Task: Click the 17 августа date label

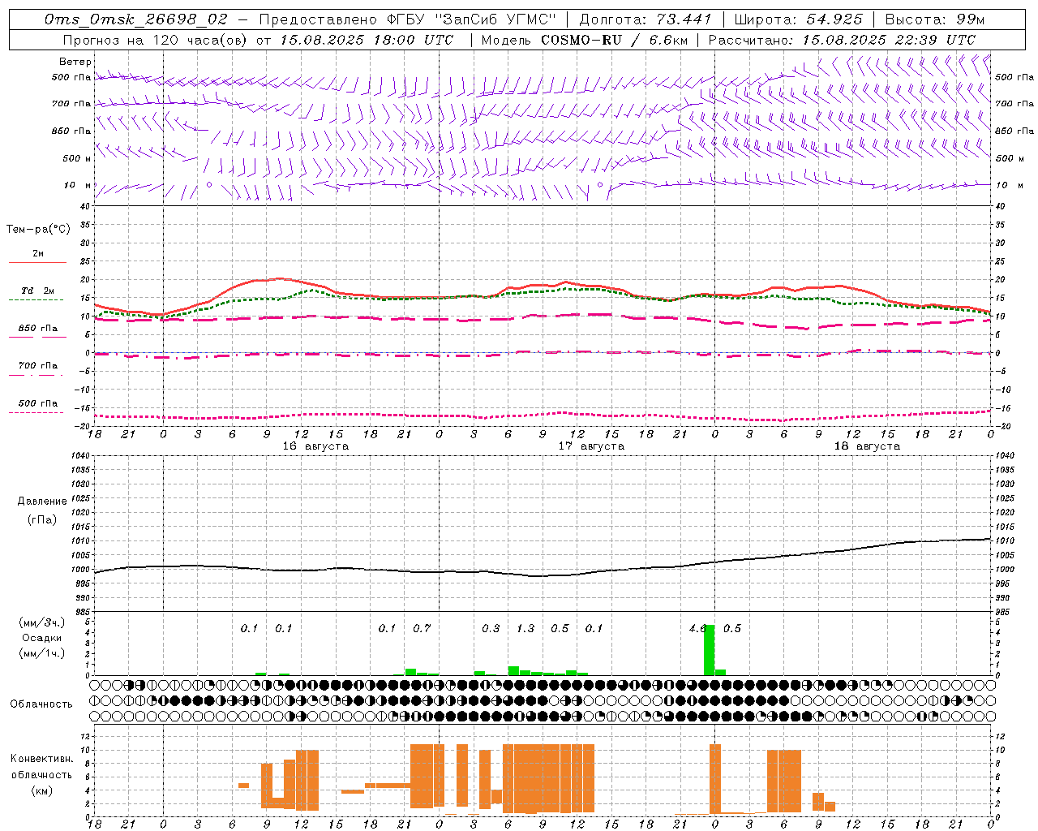Action: click(x=591, y=446)
